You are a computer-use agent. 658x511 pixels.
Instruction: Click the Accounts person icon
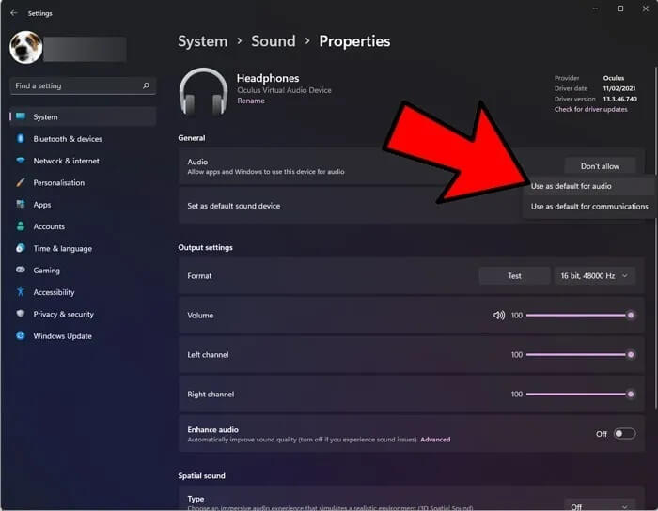(21, 226)
